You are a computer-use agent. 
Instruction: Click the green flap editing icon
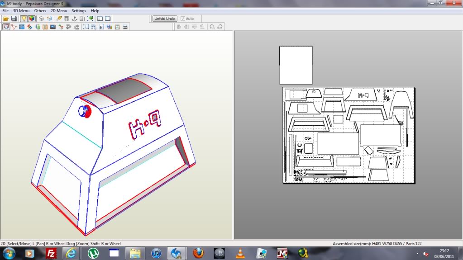tap(38, 27)
